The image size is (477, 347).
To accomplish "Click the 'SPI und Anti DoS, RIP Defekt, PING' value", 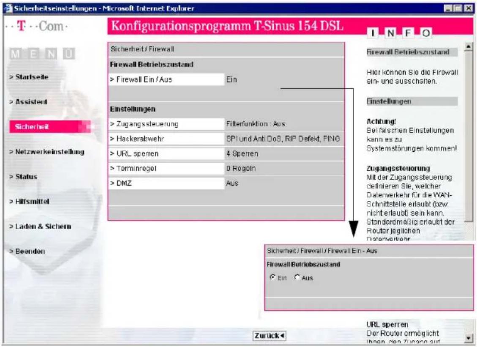I will click(283, 139).
